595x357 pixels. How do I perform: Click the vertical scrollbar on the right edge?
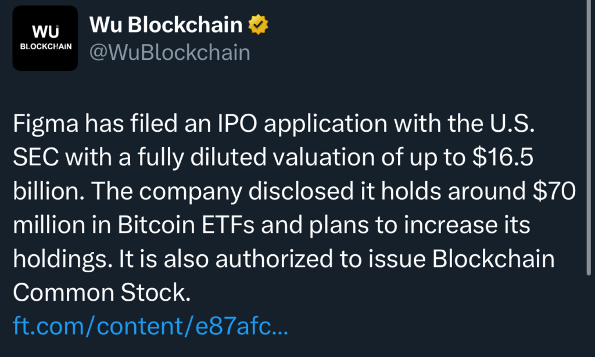tap(589, 138)
